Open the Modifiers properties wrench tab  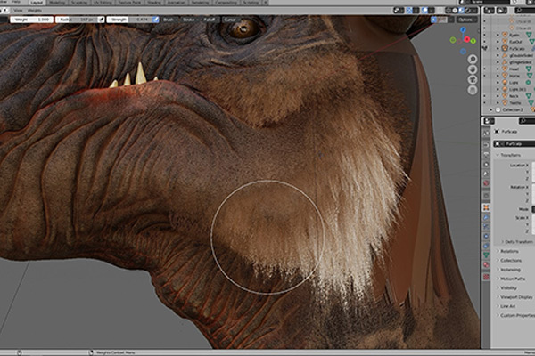pyautogui.click(x=486, y=217)
